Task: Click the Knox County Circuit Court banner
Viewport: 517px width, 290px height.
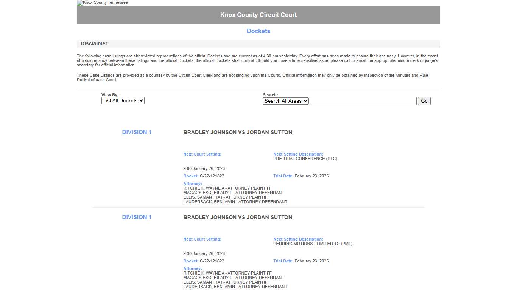Action: 258,15
